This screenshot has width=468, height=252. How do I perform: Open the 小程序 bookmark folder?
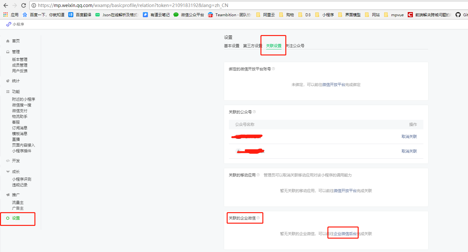tap(324, 15)
